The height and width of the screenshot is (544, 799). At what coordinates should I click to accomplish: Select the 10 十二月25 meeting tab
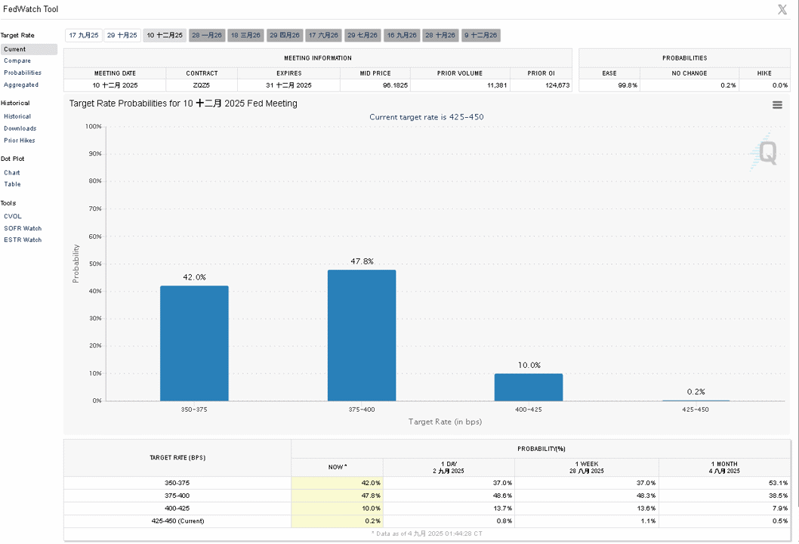pyautogui.click(x=165, y=36)
